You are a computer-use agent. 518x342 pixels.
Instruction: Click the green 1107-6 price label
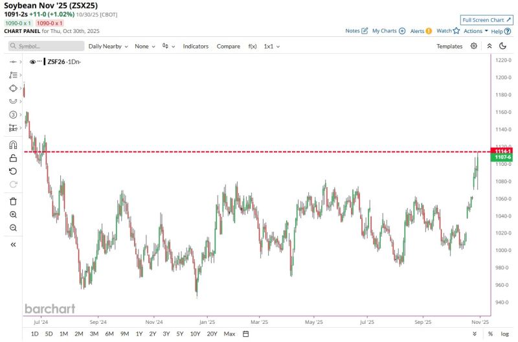[502, 157]
